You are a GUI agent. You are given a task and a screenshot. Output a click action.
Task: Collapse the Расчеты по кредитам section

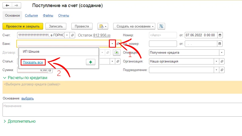point(5,78)
